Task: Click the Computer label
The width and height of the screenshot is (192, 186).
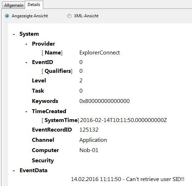Action: point(45,150)
